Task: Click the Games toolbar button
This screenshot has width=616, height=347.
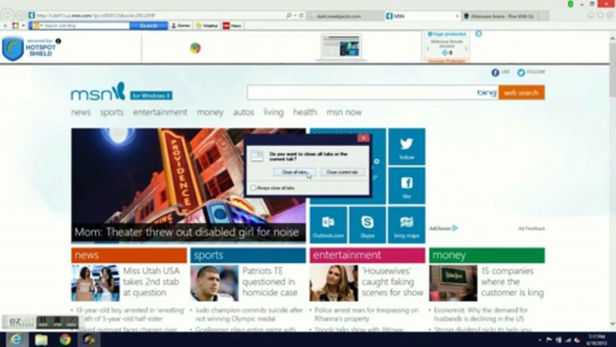Action: click(x=181, y=26)
